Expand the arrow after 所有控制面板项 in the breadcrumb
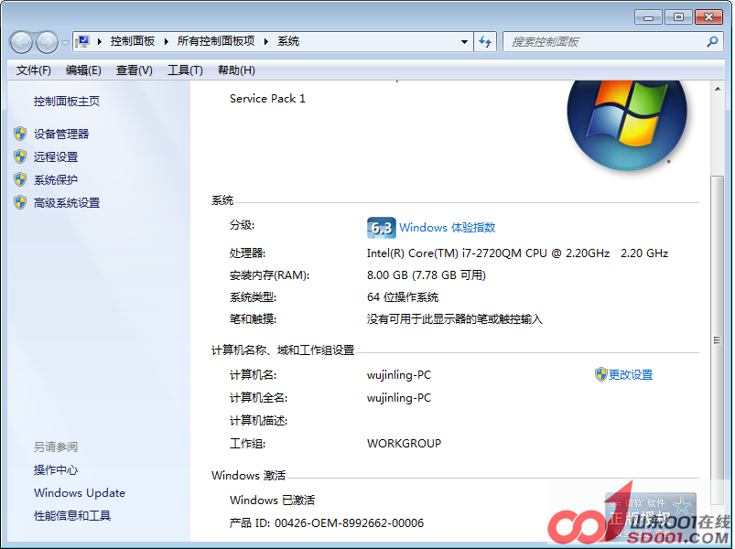The width and height of the screenshot is (735, 549). point(266,41)
